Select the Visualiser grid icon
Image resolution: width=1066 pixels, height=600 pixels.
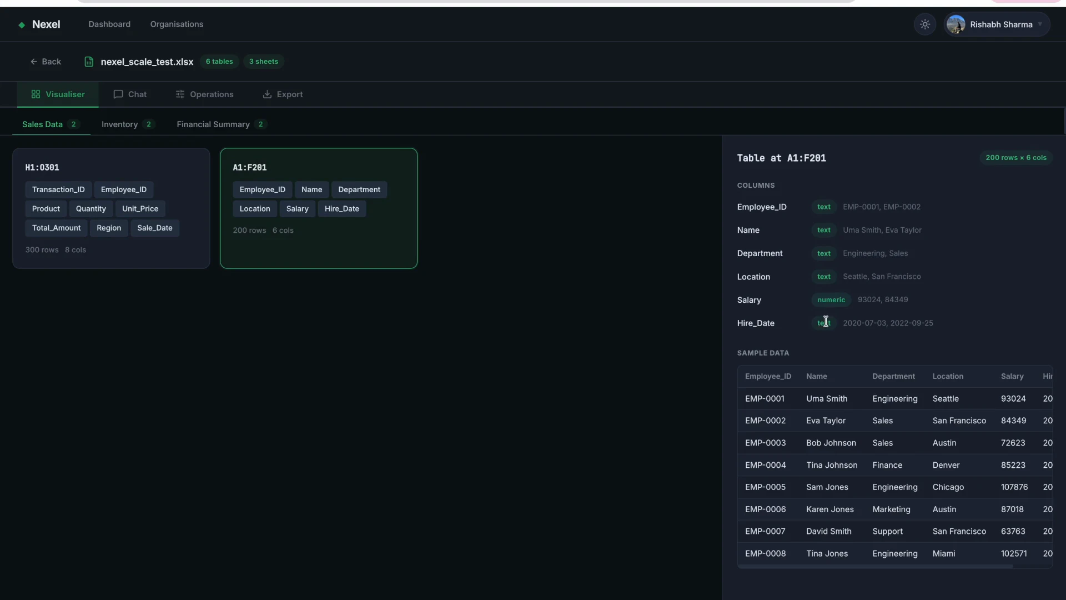click(x=35, y=94)
